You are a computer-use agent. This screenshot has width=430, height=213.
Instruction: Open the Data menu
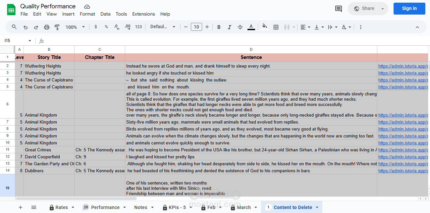coord(105,14)
